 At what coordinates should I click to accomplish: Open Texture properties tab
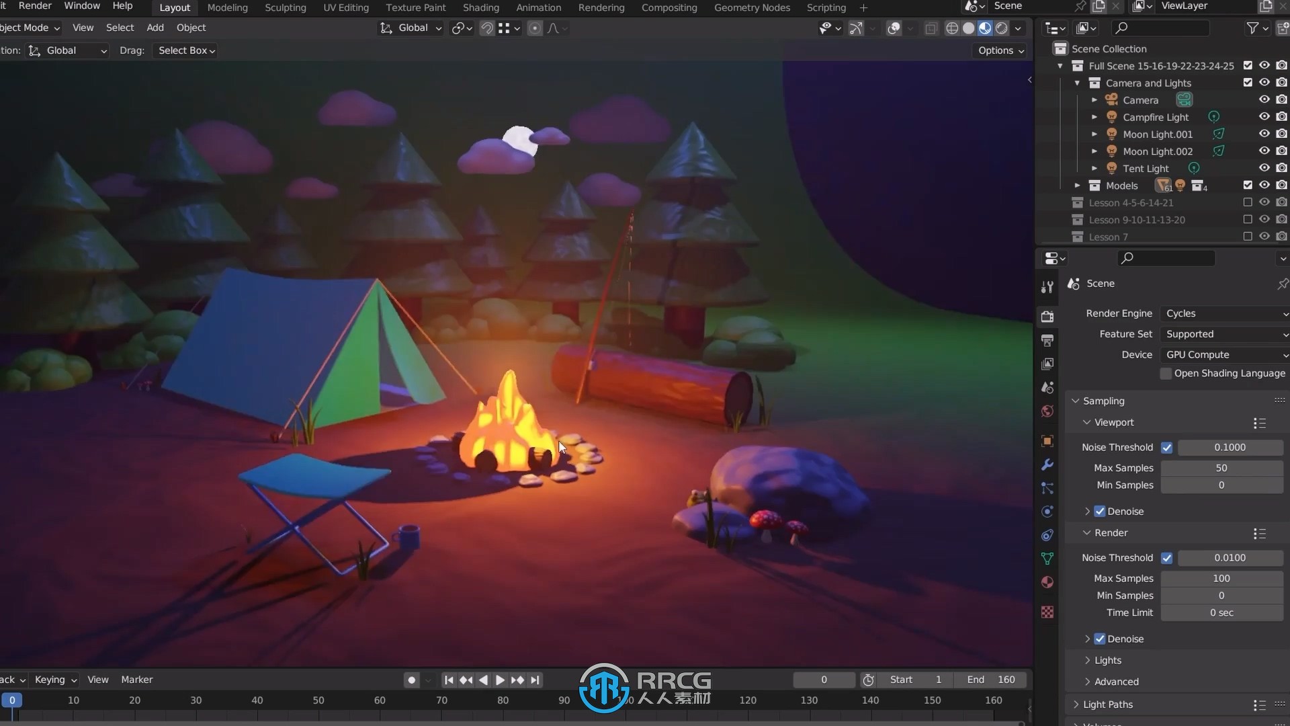1047,612
